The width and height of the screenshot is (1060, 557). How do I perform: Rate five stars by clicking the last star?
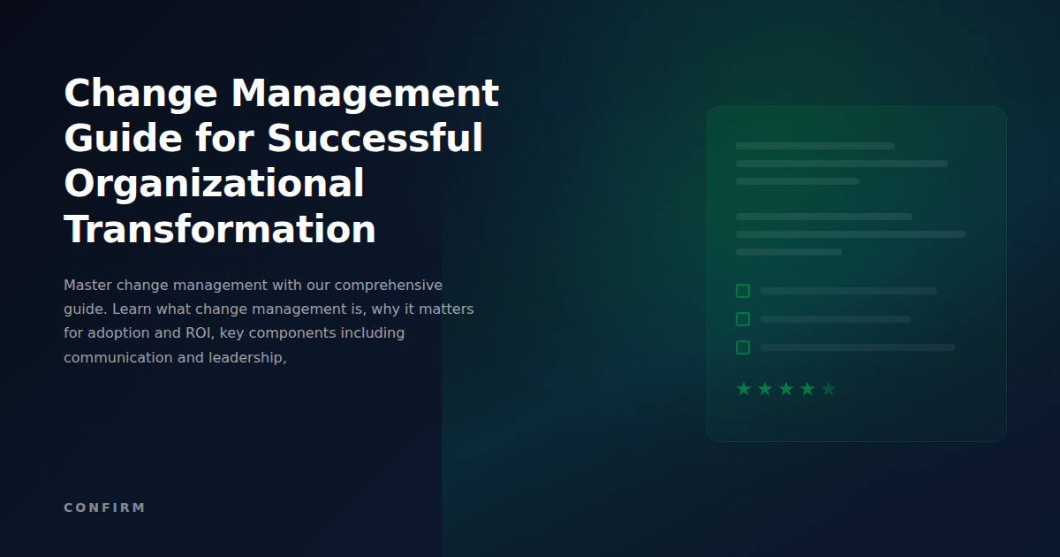(x=828, y=387)
